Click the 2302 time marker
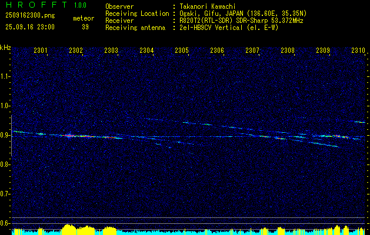Viewport: 370px width, 235px height. 76,51
